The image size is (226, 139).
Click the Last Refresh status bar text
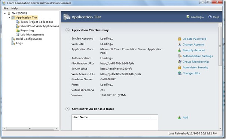193,133
